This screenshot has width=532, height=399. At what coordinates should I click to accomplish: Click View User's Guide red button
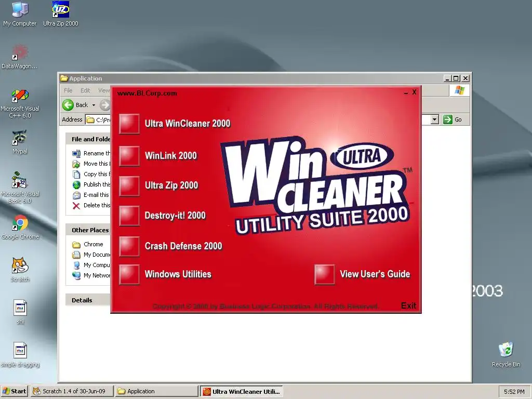[x=325, y=274]
